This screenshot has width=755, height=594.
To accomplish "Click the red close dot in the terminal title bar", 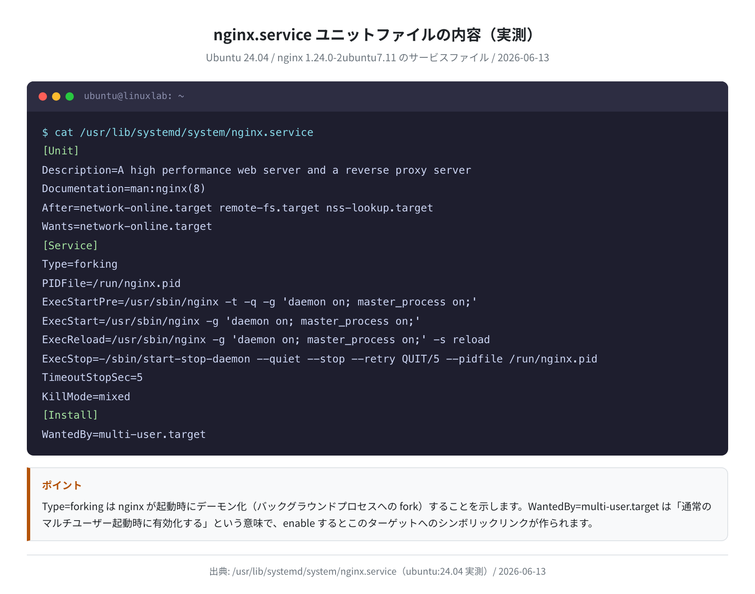I will pos(43,96).
